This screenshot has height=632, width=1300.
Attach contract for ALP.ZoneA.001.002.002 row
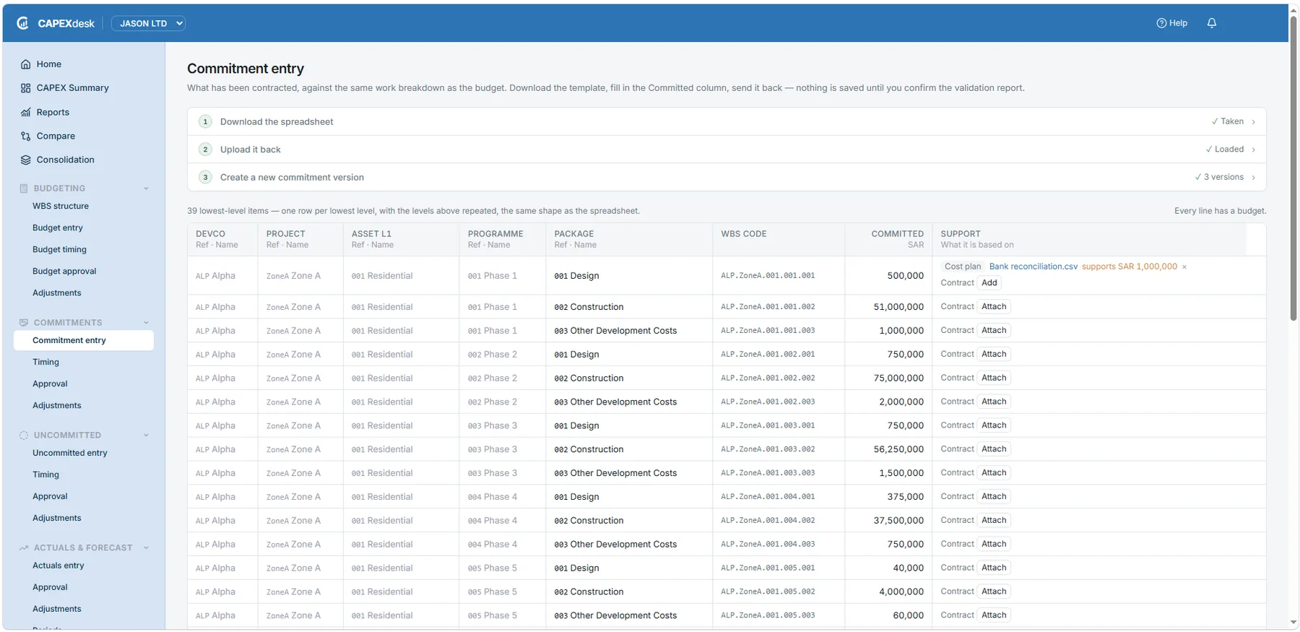pos(994,378)
